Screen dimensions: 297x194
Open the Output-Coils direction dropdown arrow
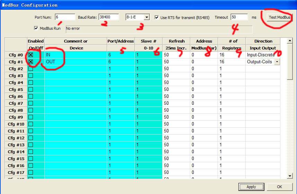pyautogui.click(x=277, y=62)
